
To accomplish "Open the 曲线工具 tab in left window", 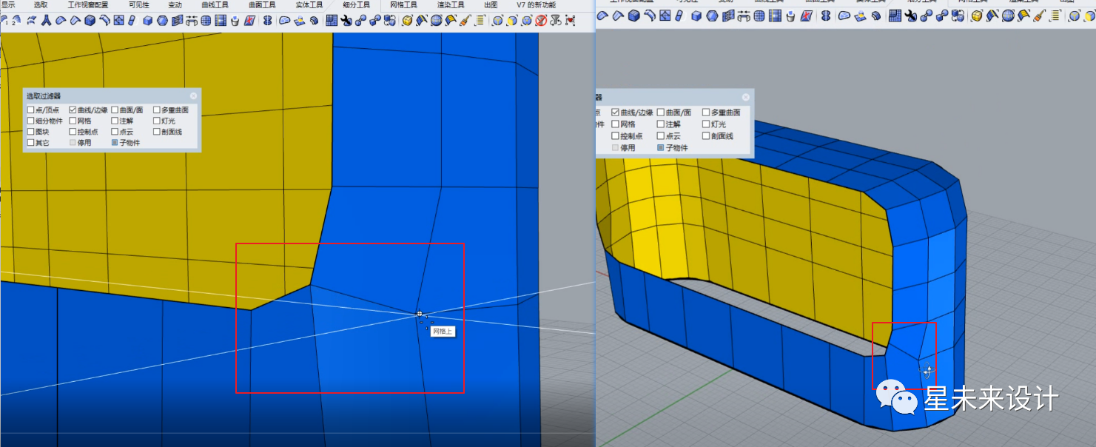I will pyautogui.click(x=216, y=5).
